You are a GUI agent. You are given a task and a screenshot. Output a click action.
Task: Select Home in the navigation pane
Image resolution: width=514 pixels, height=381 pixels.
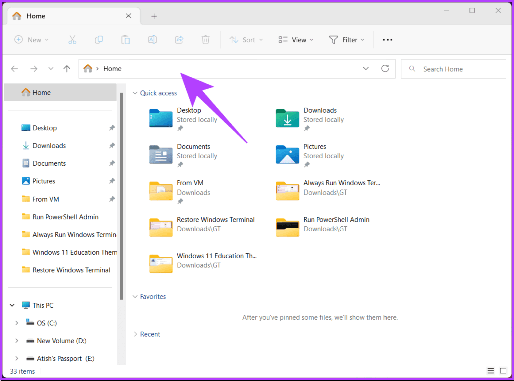[60, 92]
